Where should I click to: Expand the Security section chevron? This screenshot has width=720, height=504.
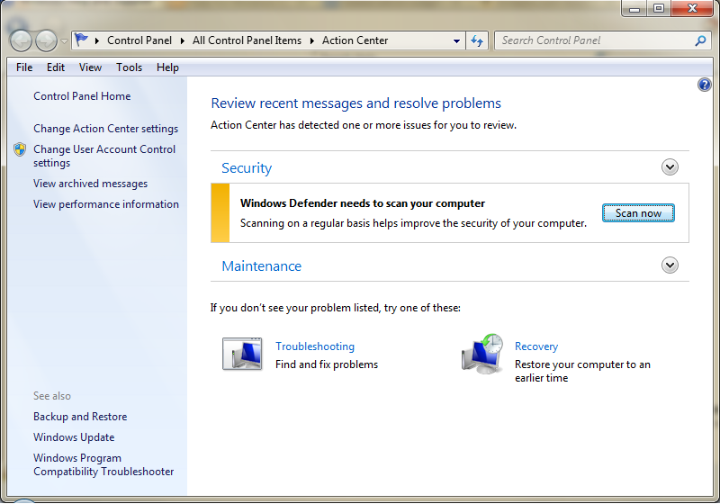670,167
